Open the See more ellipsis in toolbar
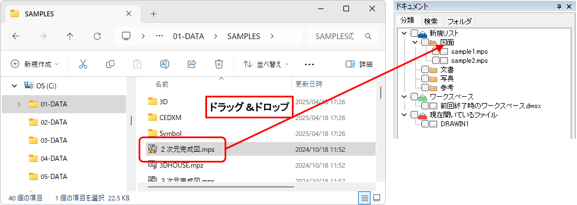The height and width of the screenshot is (205, 577). tap(309, 65)
